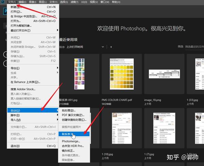Image resolution: width=204 pixels, height=166 pixels.
Task: Select 在 Bridge 中浏览(B)... entry
Action: tap(33, 16)
